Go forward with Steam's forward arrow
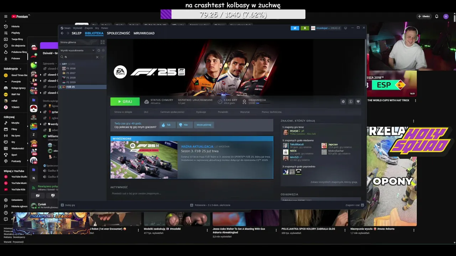 point(68,33)
